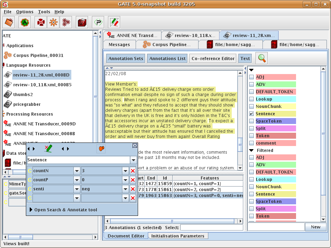Open the empty feature name dropdown
Viewport: 331px width, 248px height.
pyautogui.click(x=77, y=198)
